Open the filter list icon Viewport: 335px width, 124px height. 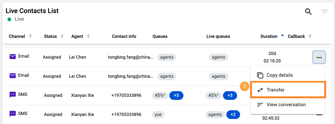tap(325, 12)
